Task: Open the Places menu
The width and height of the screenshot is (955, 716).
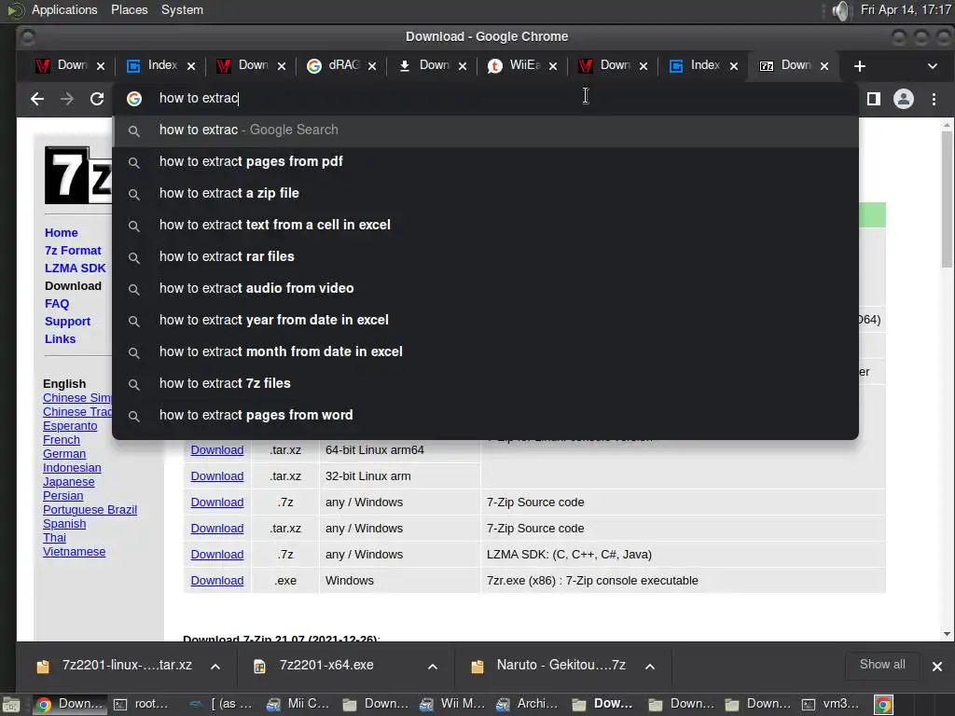Action: click(x=129, y=9)
